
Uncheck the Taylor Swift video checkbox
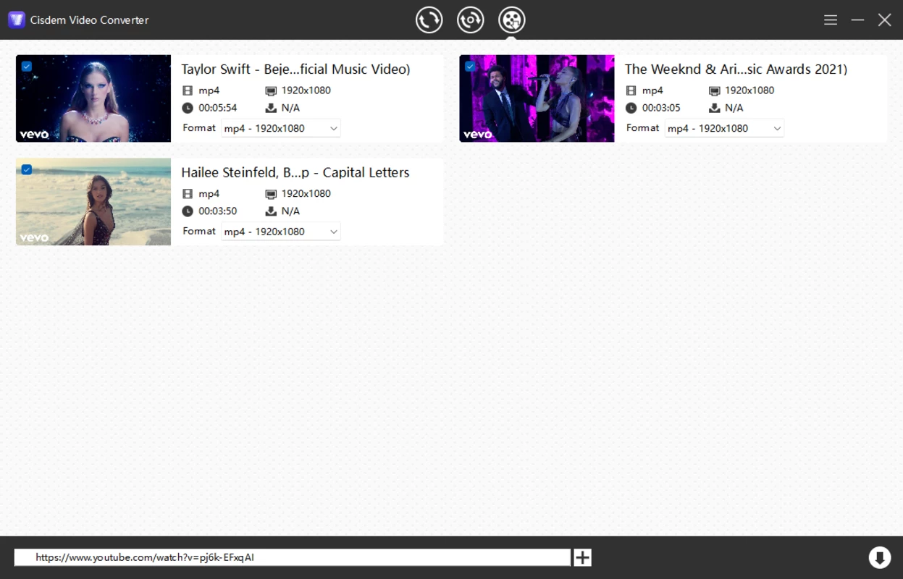[27, 67]
